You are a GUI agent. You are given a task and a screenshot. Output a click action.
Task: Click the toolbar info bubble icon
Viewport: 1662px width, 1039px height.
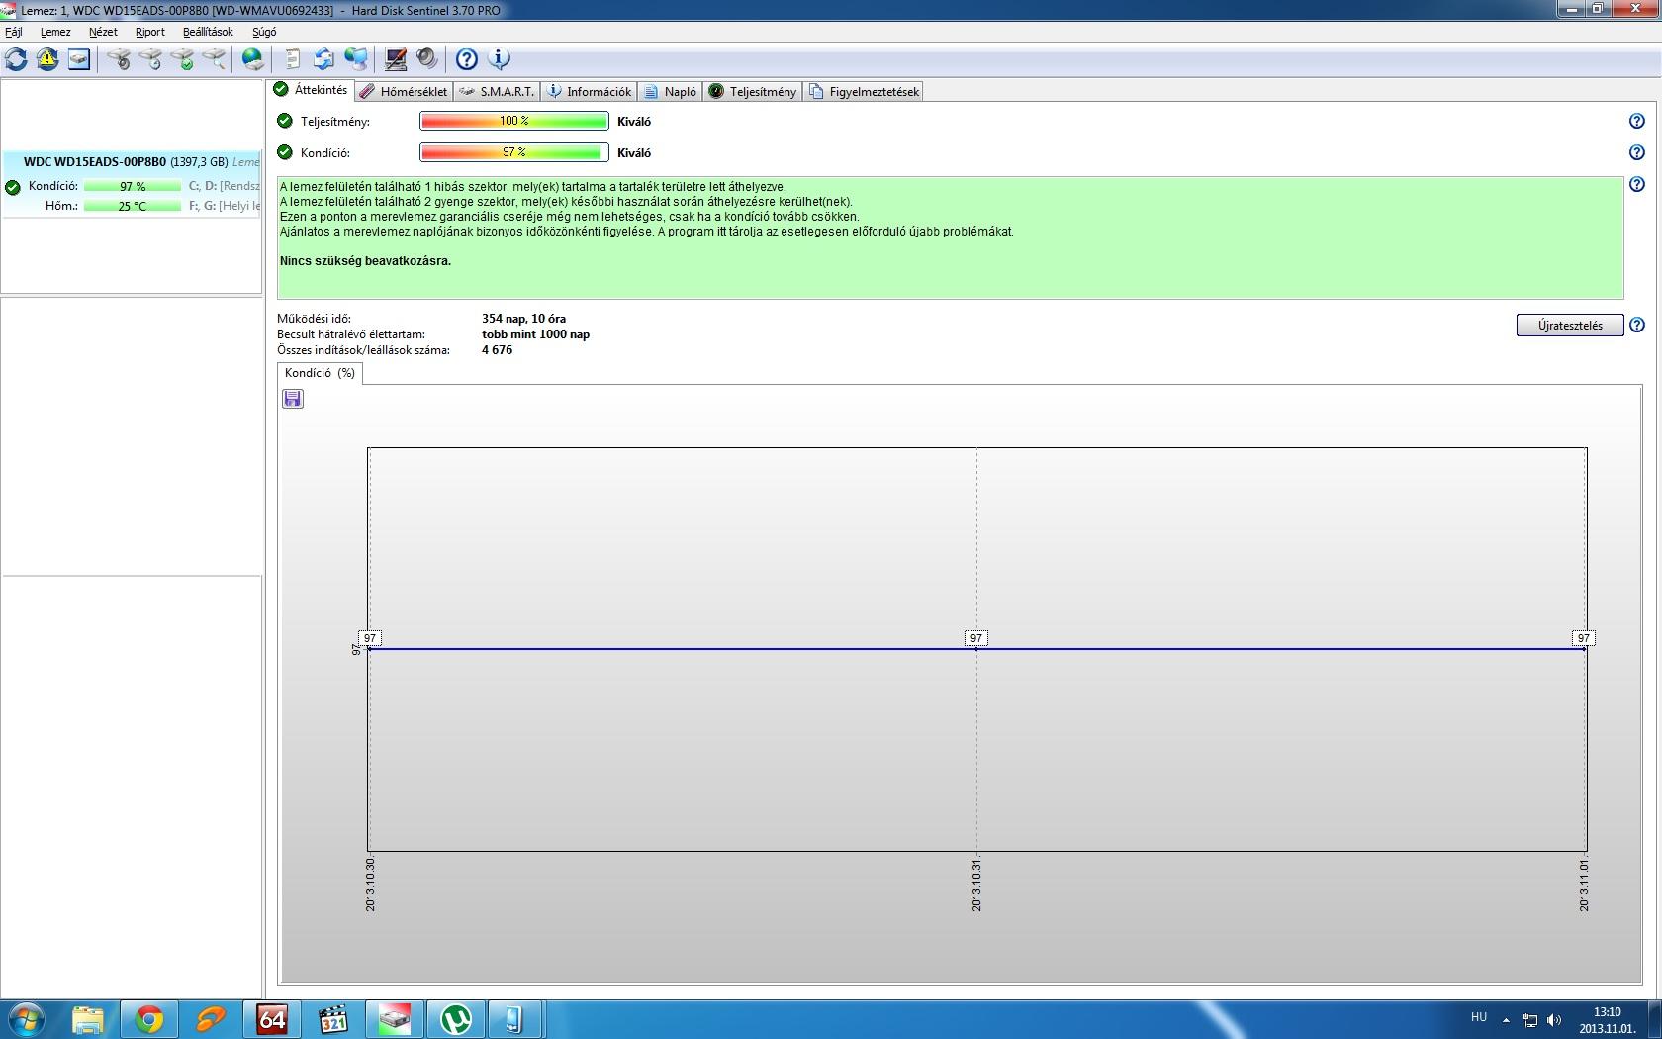pyautogui.click(x=500, y=59)
